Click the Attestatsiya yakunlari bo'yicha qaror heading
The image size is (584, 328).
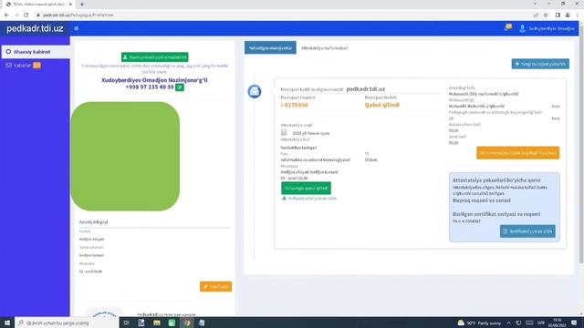(x=496, y=180)
